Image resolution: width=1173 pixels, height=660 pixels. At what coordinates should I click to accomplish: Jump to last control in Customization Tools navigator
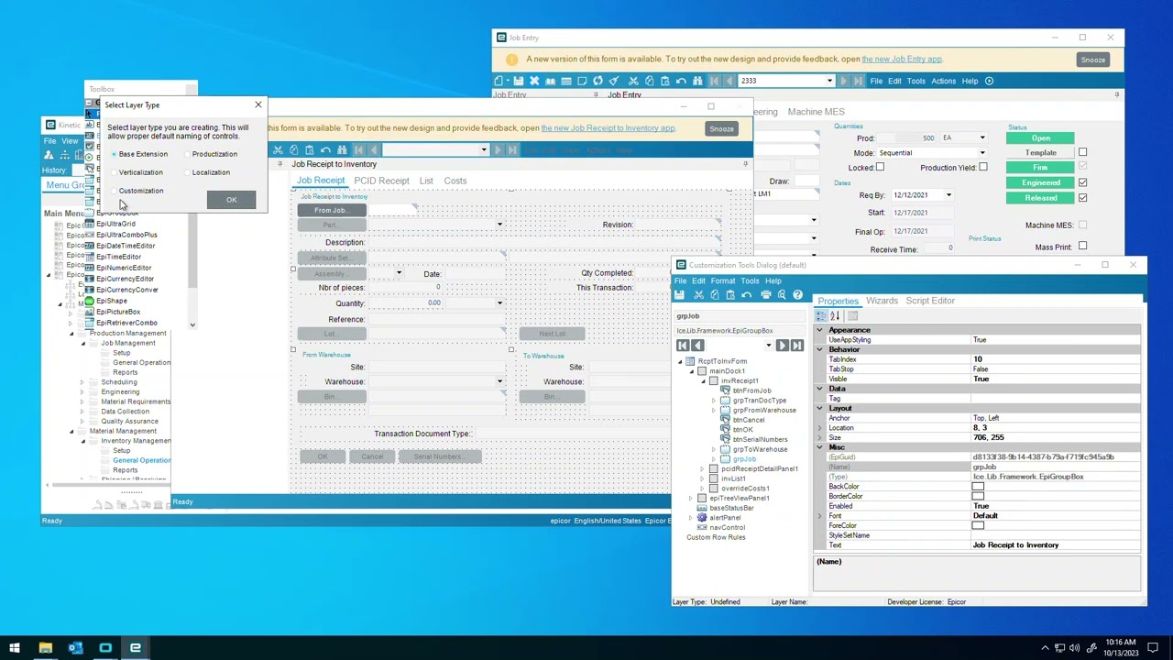pos(797,345)
